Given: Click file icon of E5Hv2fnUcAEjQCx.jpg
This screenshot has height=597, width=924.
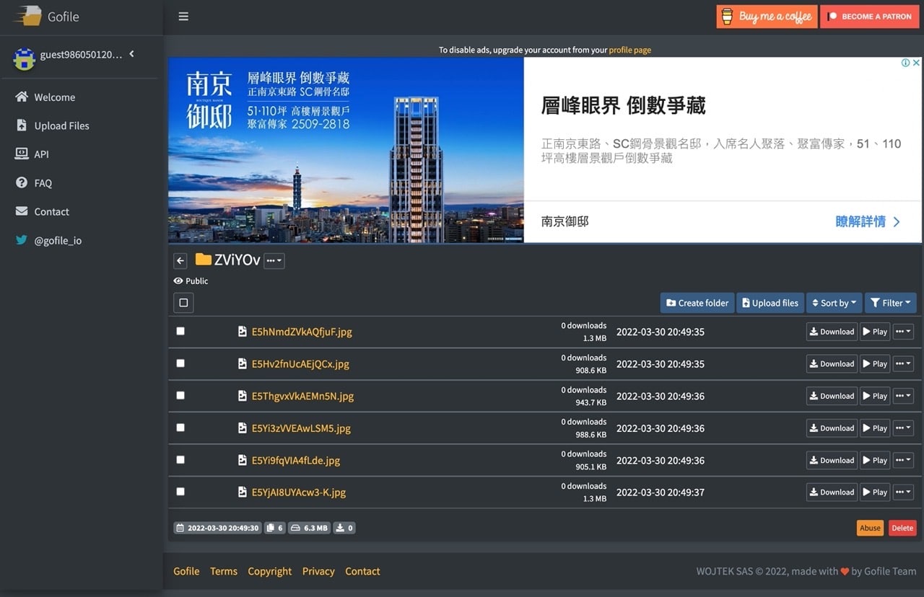Looking at the screenshot, I should point(243,364).
